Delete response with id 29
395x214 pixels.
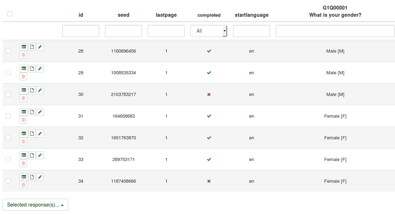click(23, 76)
